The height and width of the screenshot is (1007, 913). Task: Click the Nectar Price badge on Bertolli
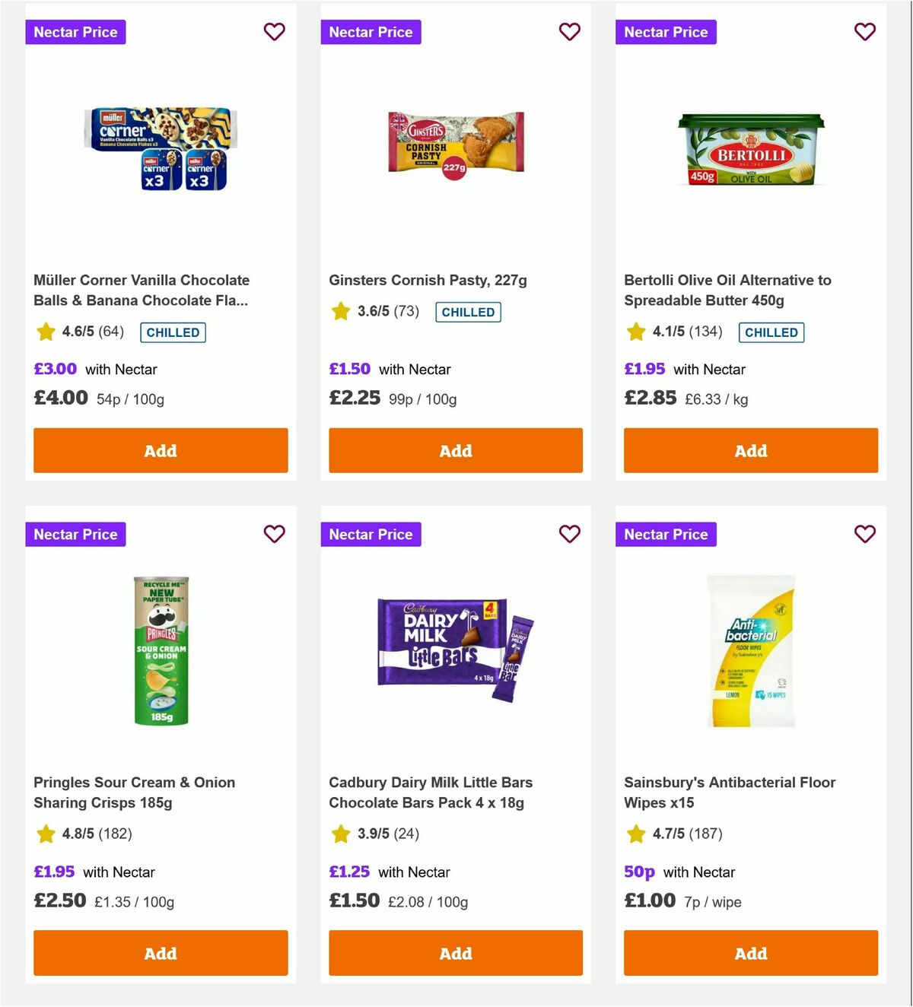(666, 32)
